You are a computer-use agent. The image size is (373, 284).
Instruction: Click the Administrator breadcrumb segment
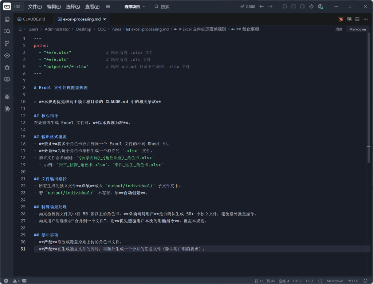pos(57,29)
